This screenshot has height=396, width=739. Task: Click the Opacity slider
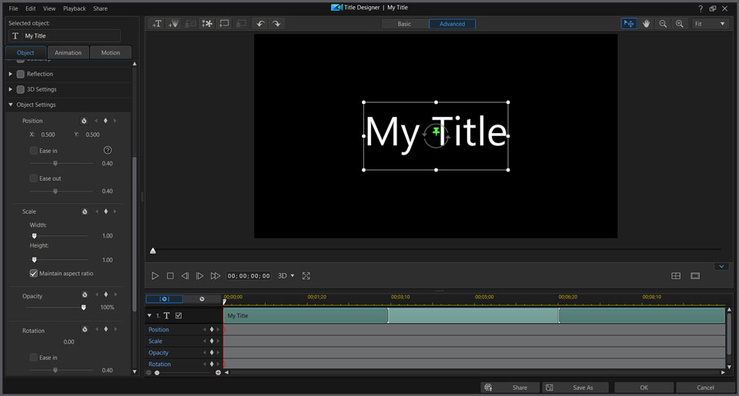click(x=84, y=308)
